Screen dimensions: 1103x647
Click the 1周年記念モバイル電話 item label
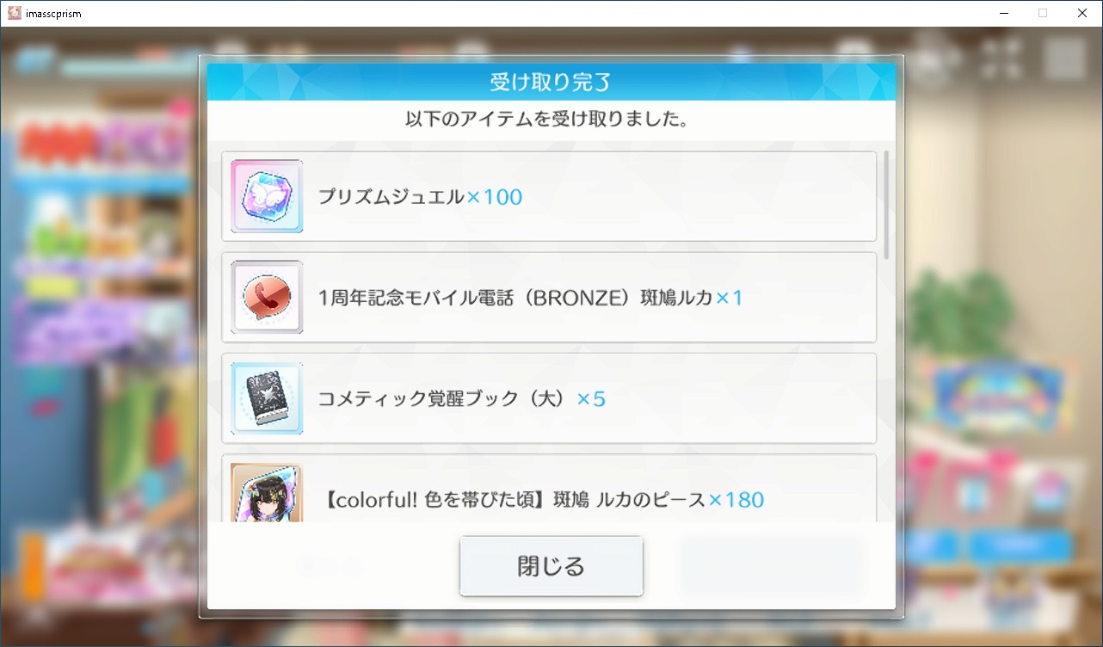515,298
